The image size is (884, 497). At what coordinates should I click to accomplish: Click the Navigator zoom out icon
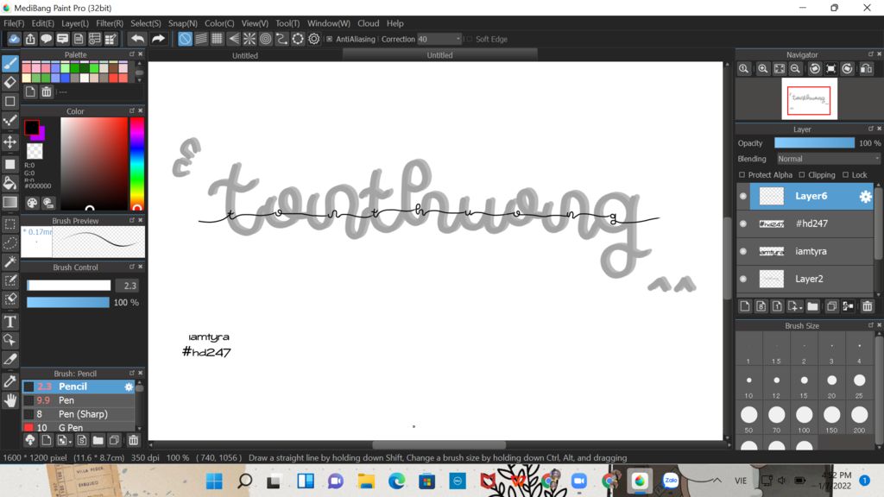(795, 69)
